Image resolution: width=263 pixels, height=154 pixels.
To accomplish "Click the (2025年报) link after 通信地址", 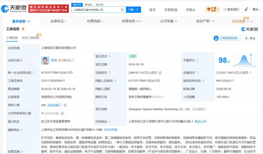I will click(x=111, y=130).
